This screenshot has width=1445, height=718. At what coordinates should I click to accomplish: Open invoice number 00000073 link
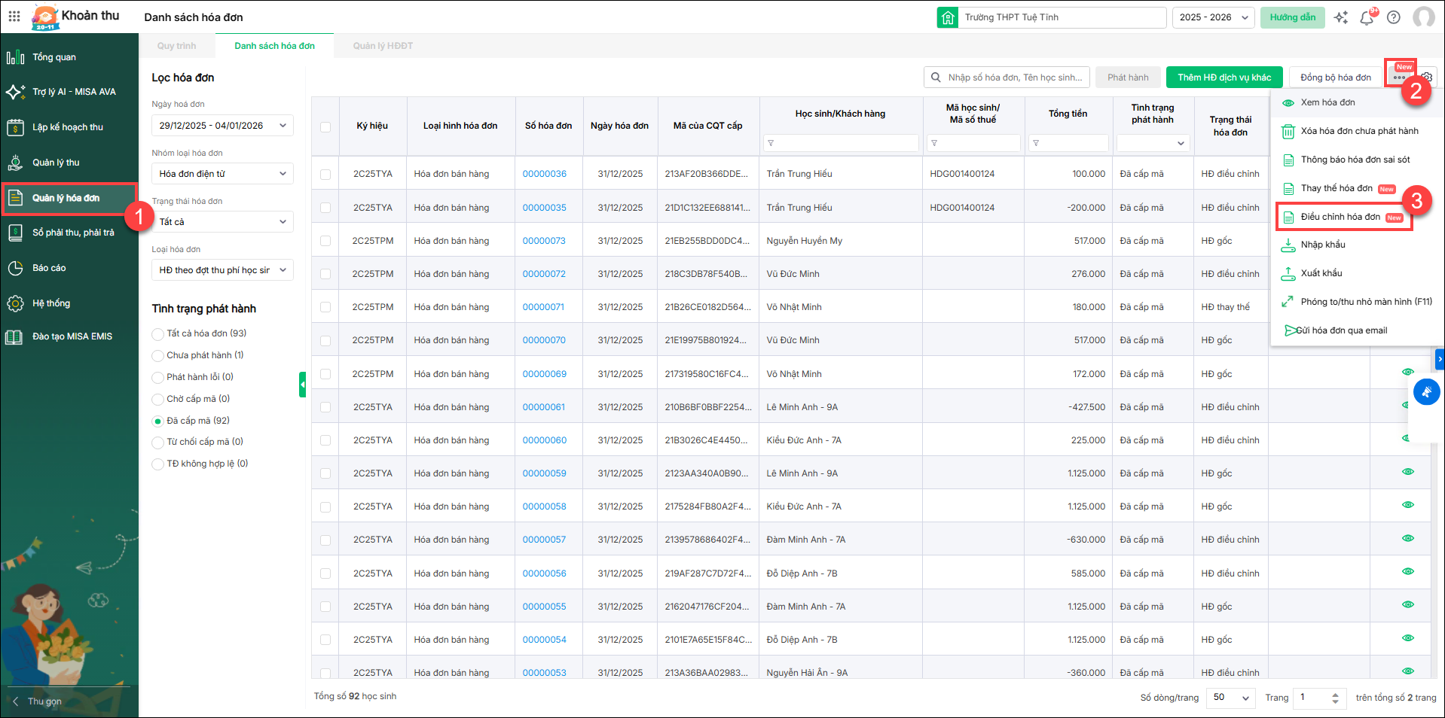[544, 241]
